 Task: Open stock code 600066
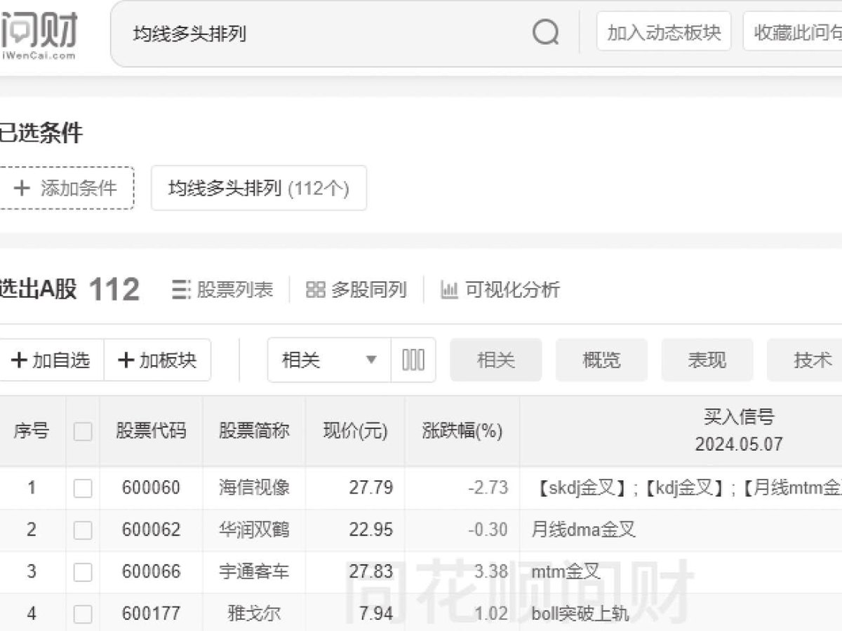point(151,572)
